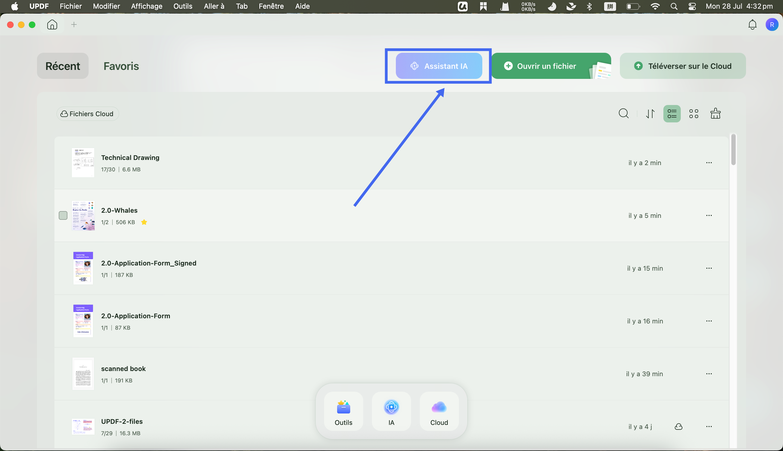Open the 2.0-Application-Form thumbnail
Screen dimensions: 783x451
coord(83,321)
